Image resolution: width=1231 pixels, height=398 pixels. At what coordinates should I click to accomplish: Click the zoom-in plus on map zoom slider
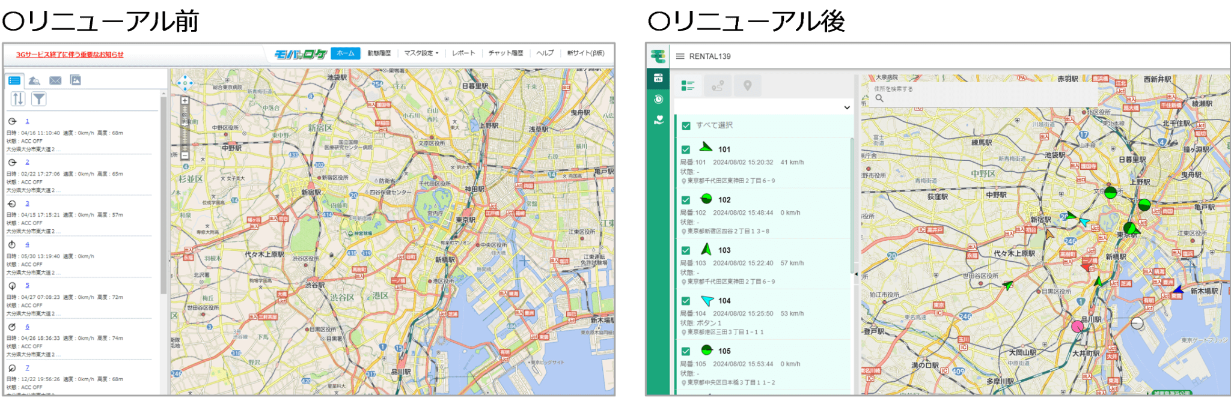pyautogui.click(x=185, y=101)
